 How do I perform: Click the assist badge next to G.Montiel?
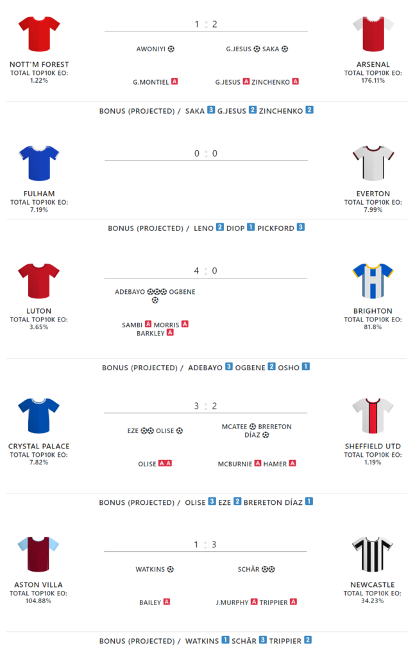point(174,82)
